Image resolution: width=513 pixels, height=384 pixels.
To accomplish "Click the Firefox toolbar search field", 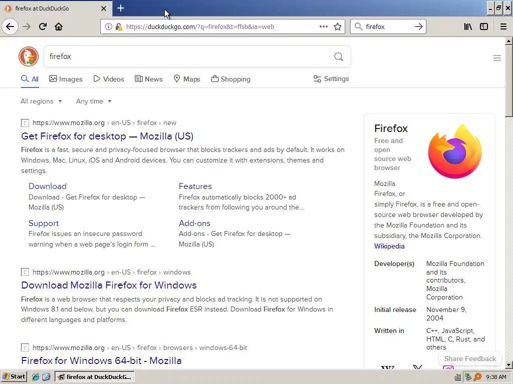I will click(x=389, y=26).
